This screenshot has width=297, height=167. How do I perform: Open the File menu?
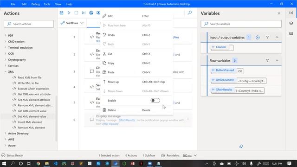click(x=13, y=4)
